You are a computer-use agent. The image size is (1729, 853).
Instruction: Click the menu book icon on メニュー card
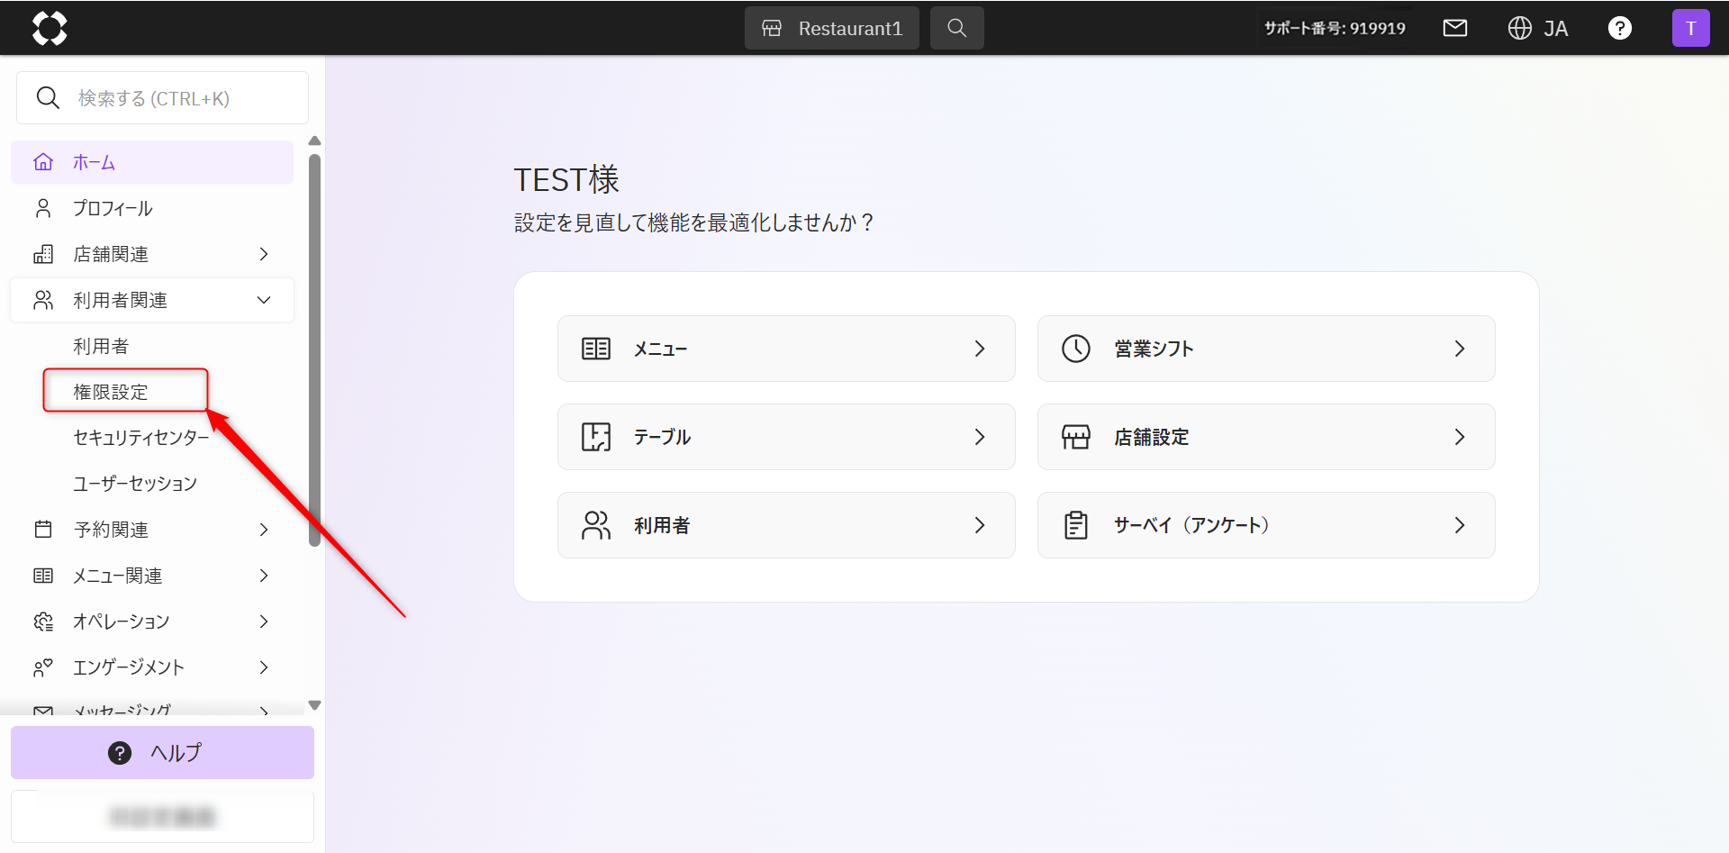[x=596, y=349]
